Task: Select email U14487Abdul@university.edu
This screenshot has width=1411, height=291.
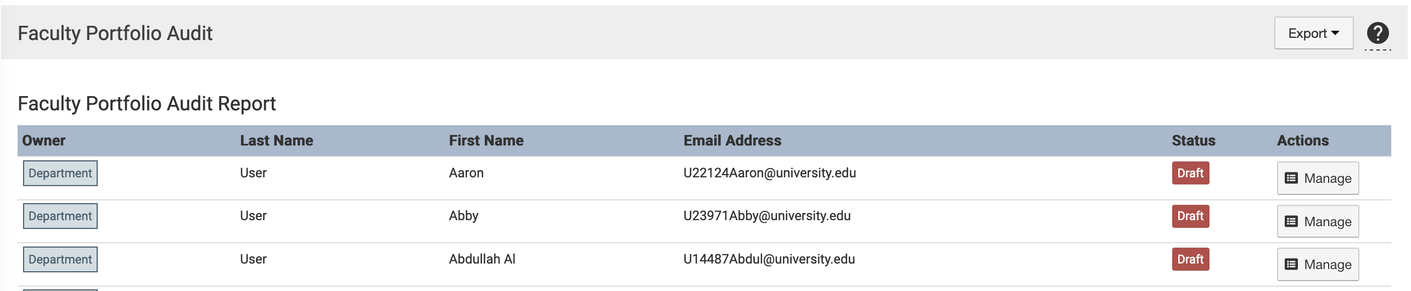Action: click(769, 260)
